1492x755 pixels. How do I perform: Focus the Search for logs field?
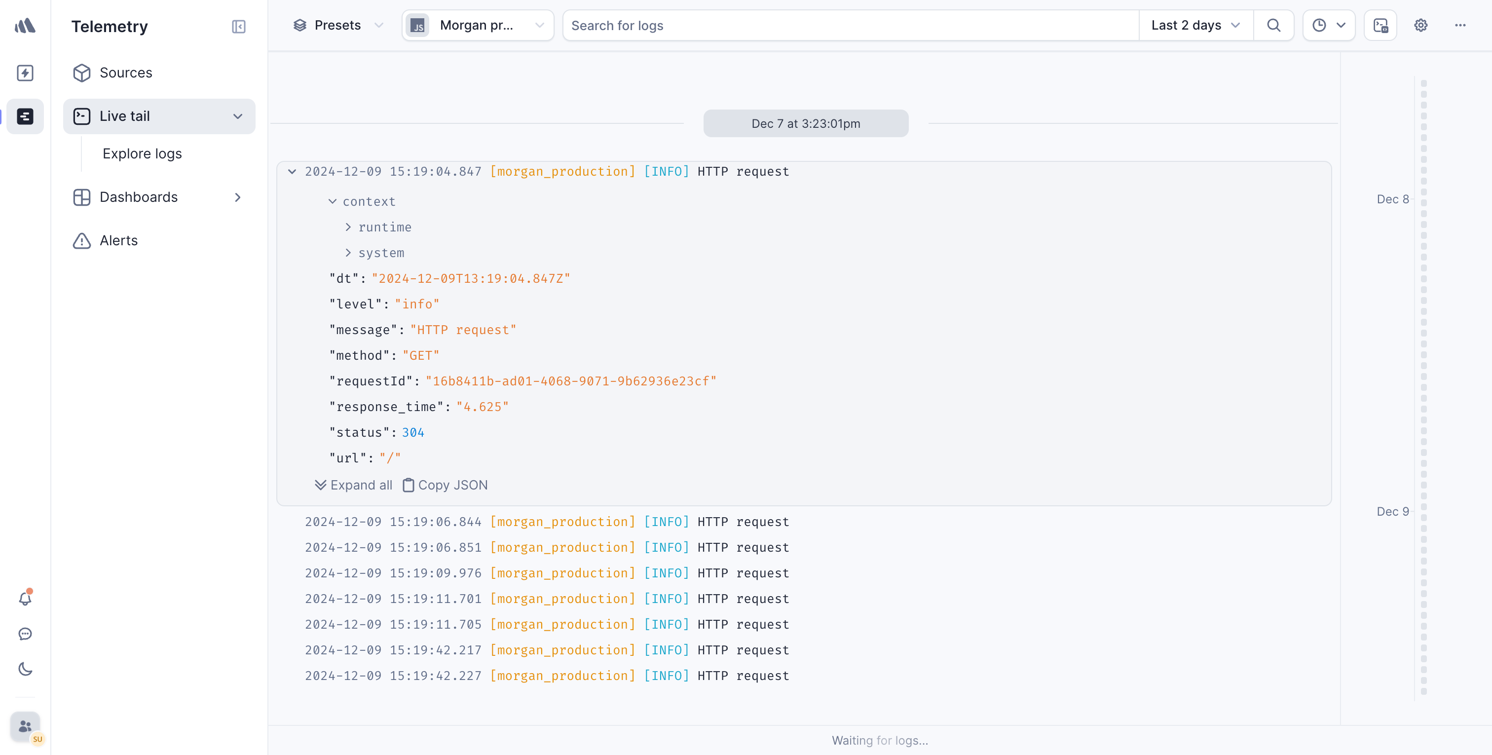point(850,26)
